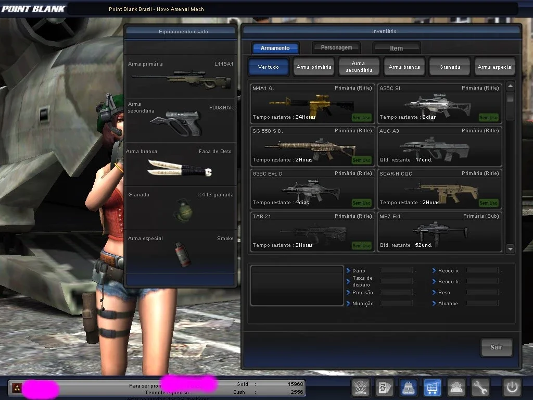
Task: Open the community friends icon
Action: point(456,387)
